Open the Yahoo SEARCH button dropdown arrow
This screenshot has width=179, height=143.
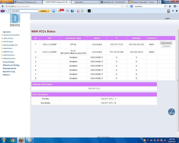pos(48,11)
